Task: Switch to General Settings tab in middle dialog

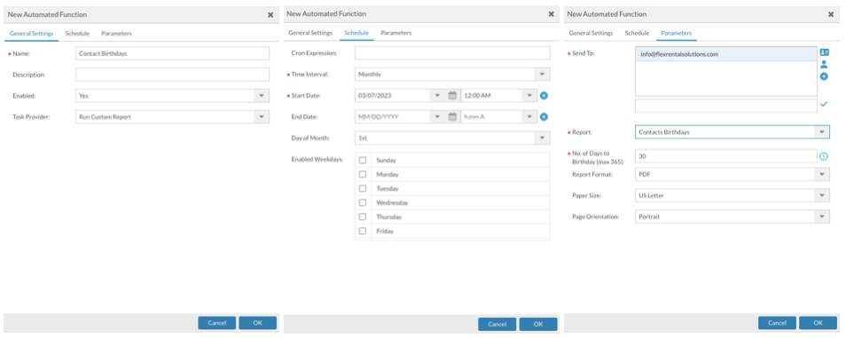Action: click(x=310, y=33)
